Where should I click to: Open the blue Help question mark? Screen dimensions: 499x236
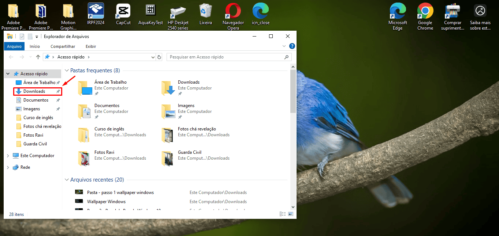tap(292, 46)
